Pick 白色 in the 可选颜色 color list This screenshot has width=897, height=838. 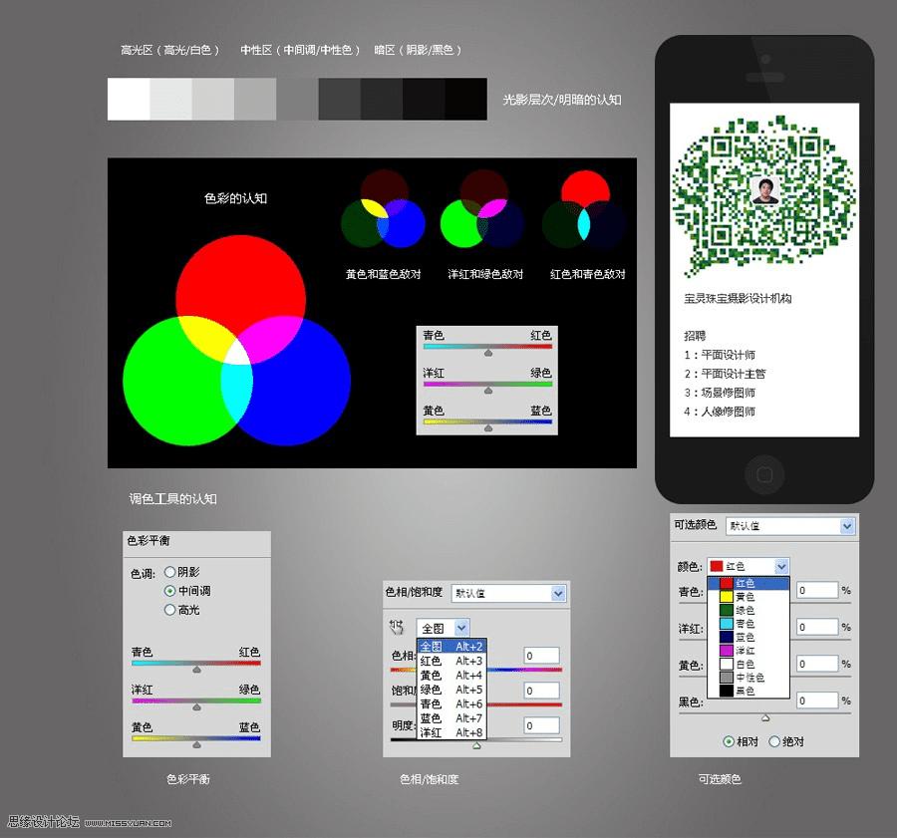point(748,664)
